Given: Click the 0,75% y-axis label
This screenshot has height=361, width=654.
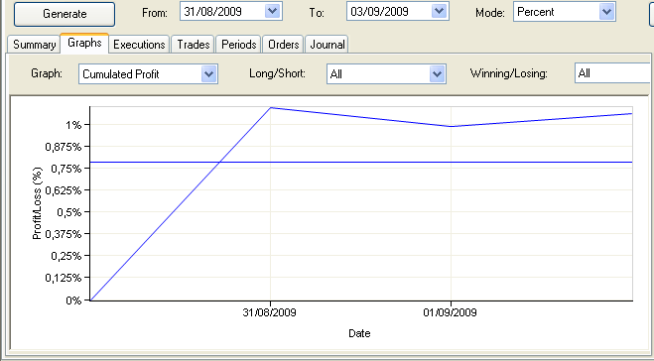Looking at the screenshot, I should point(65,169).
